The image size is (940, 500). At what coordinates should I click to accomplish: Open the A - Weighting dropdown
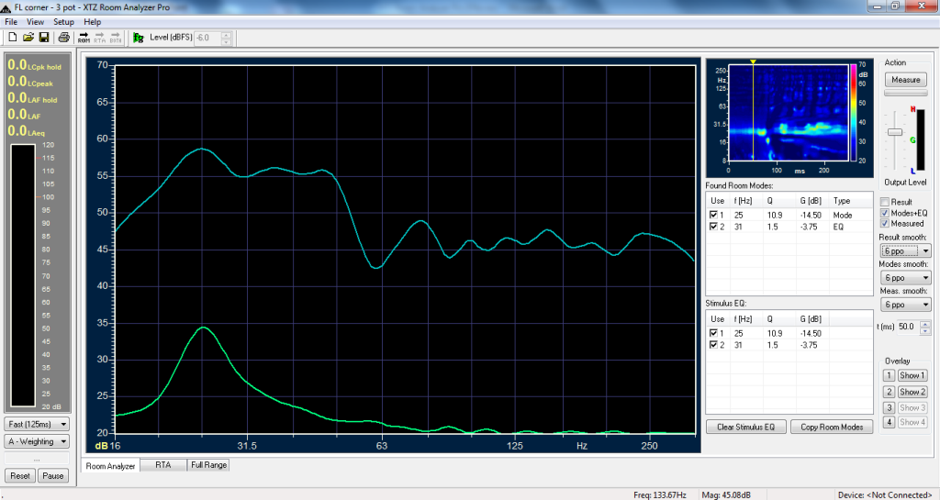[38, 441]
